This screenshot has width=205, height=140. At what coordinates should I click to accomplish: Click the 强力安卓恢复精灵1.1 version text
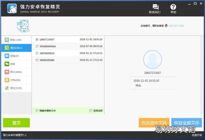tap(15, 135)
